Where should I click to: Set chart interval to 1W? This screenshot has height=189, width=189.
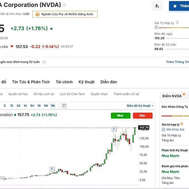(46, 106)
